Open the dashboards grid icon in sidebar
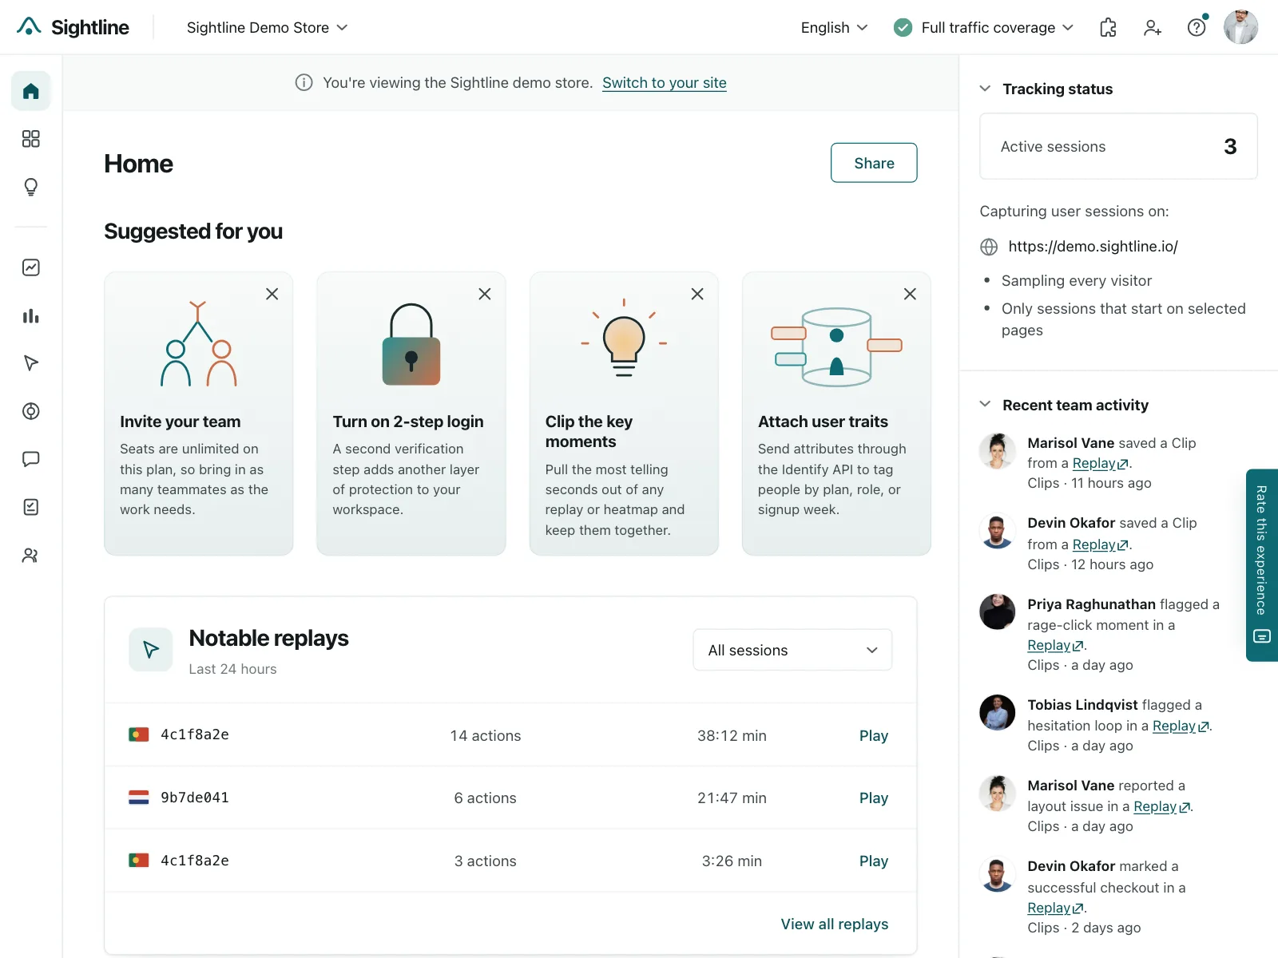The height and width of the screenshot is (958, 1278). coord(31,139)
